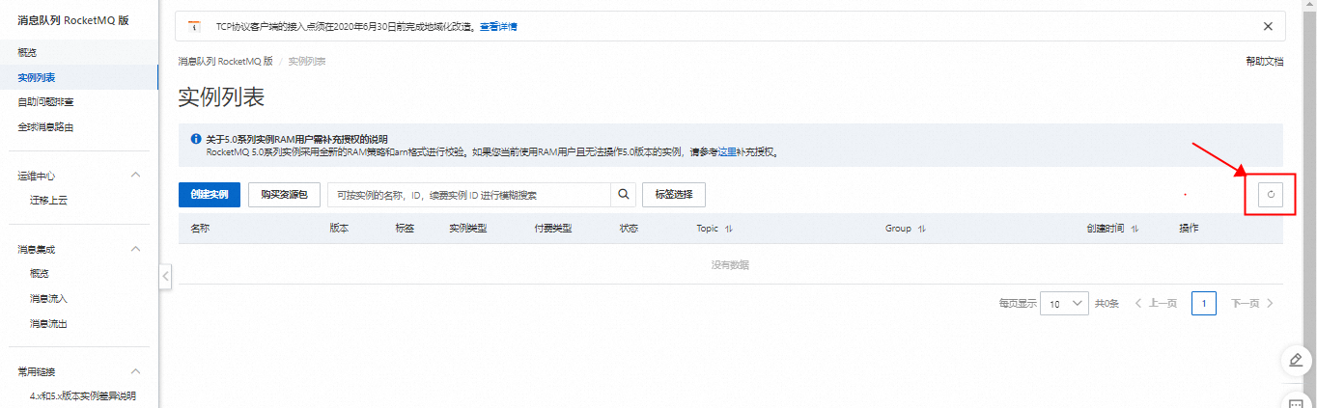Viewport: 1317px width, 408px height.
Task: Click the 状态 column header
Action: pos(629,229)
